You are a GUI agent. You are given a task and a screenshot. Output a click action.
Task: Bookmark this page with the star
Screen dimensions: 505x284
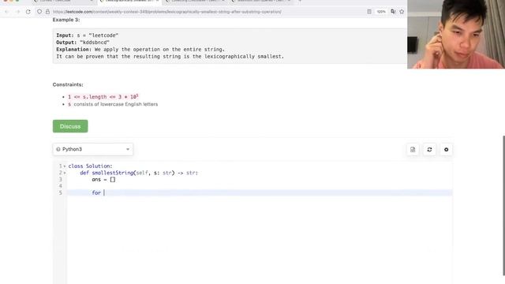tap(402, 12)
